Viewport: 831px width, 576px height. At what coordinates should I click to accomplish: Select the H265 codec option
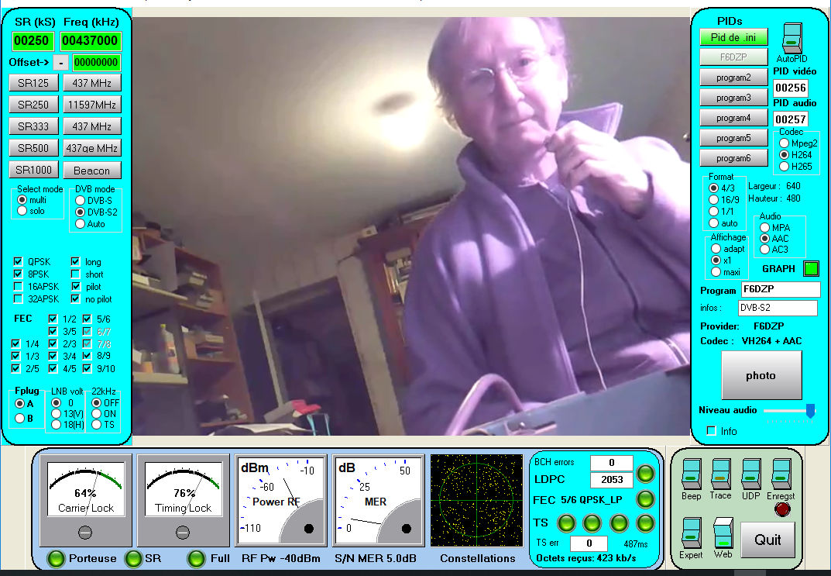click(784, 167)
